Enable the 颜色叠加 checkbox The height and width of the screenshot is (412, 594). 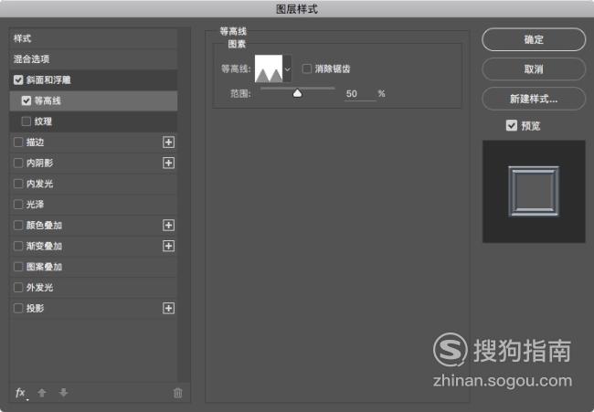(18, 226)
